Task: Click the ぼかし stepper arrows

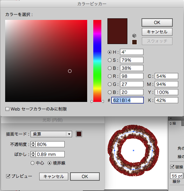Action: (33, 154)
